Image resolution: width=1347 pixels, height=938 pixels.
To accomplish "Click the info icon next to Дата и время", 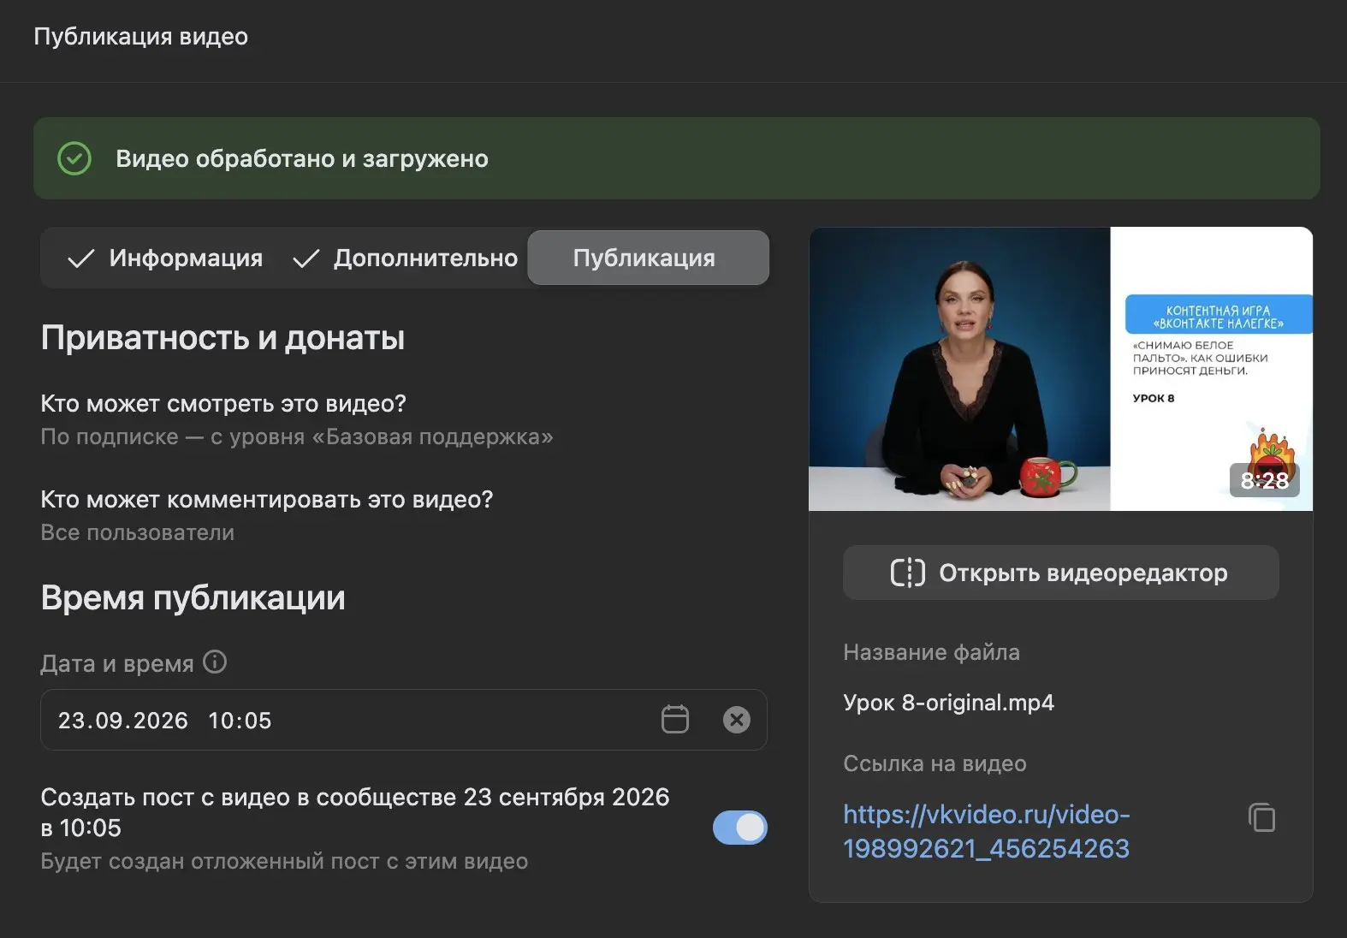I will 215,662.
